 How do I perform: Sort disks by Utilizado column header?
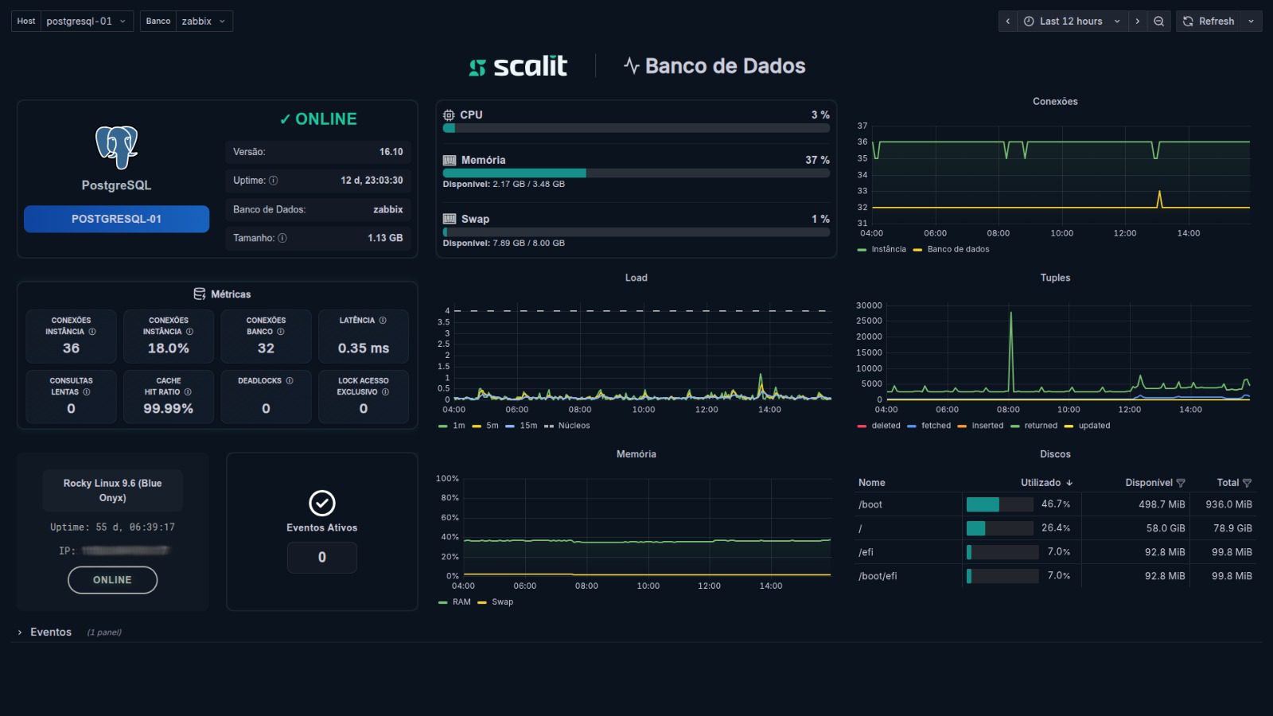click(1041, 483)
